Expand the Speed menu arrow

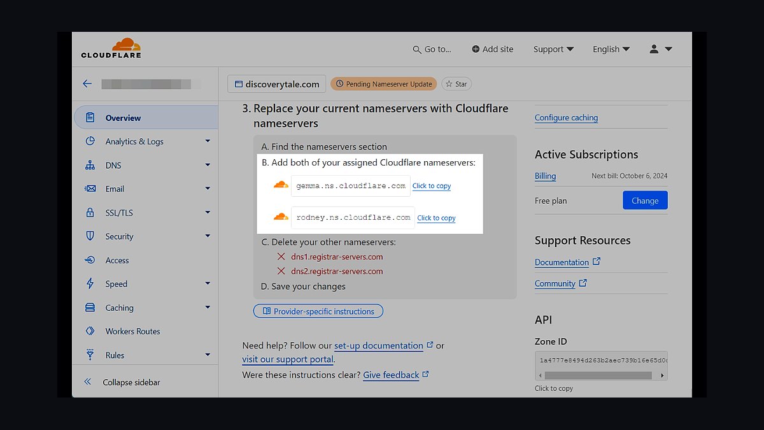coord(208,283)
